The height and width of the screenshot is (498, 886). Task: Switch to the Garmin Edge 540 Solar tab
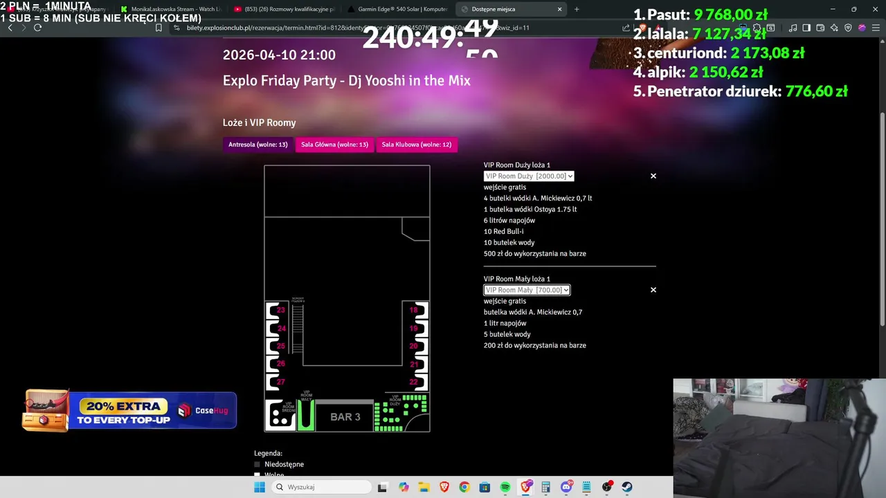pos(398,9)
